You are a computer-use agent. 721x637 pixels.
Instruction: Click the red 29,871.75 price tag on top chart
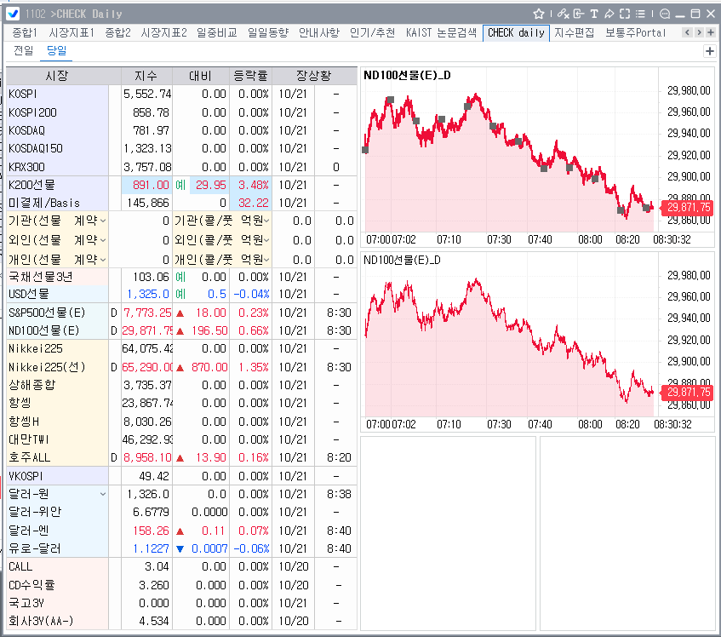686,208
